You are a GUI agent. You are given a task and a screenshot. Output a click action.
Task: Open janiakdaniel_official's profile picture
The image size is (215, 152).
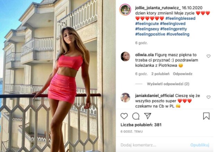[x=125, y=98]
